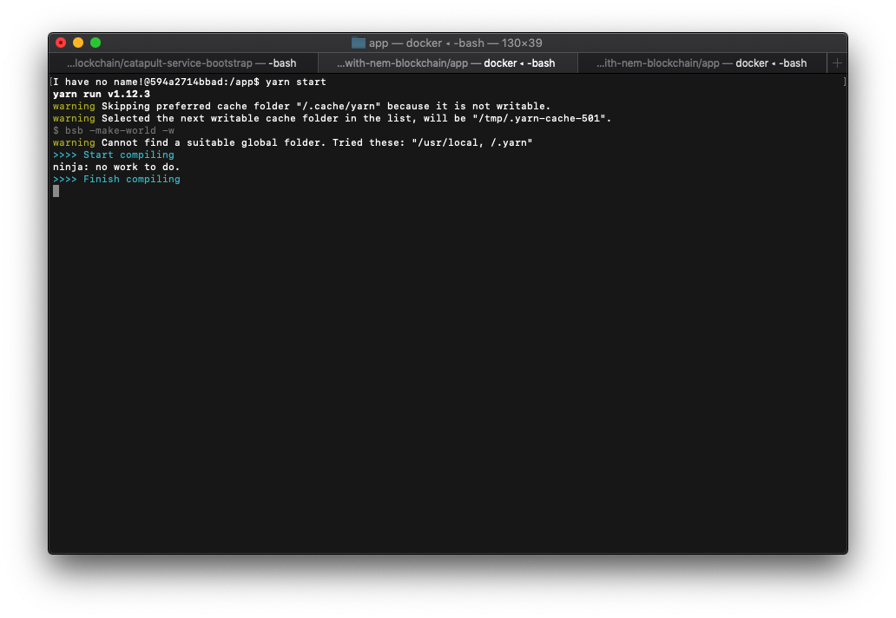This screenshot has height=618, width=896.
Task: Click the 'Selected the next writable cache folder' warning
Action: (332, 118)
